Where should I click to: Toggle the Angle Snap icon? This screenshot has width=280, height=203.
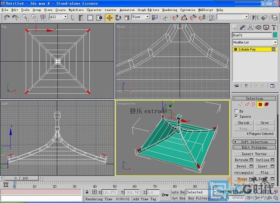click(184, 18)
